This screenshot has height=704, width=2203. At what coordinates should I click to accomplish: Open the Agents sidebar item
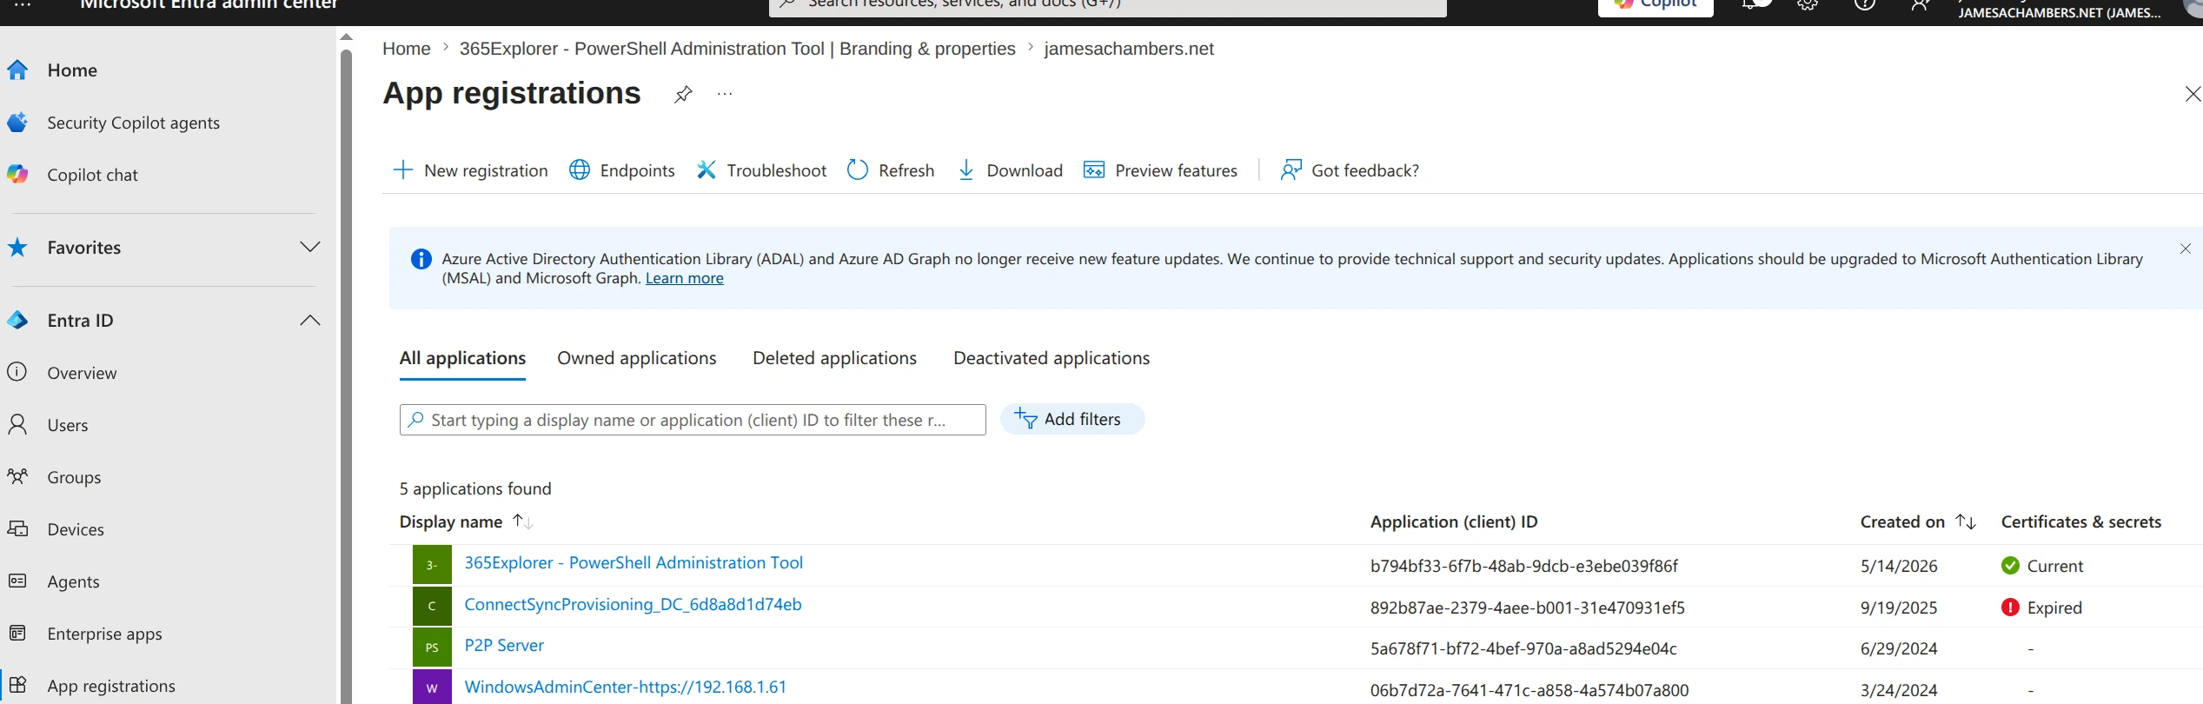(x=73, y=581)
